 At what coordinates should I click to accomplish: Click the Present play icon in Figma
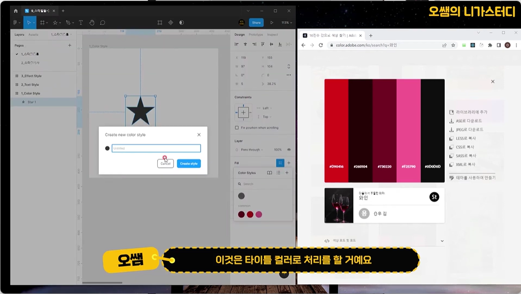272,23
